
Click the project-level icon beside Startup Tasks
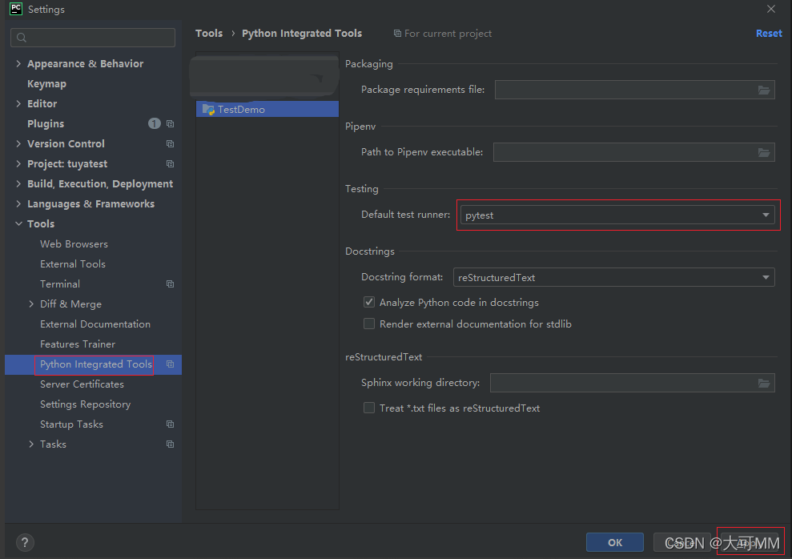coord(171,424)
